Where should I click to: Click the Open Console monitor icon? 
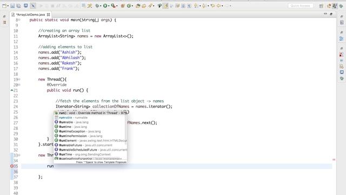(x=26, y=6)
